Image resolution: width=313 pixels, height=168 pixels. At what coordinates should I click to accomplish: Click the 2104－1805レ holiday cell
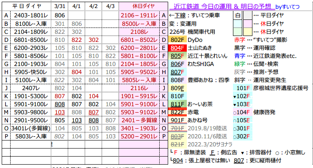[x=139, y=64]
